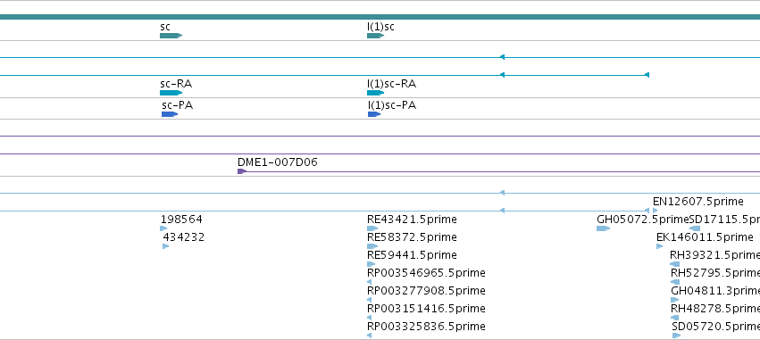
Task: Select the RP003277908.5prime arrow glyph
Action: (x=370, y=300)
